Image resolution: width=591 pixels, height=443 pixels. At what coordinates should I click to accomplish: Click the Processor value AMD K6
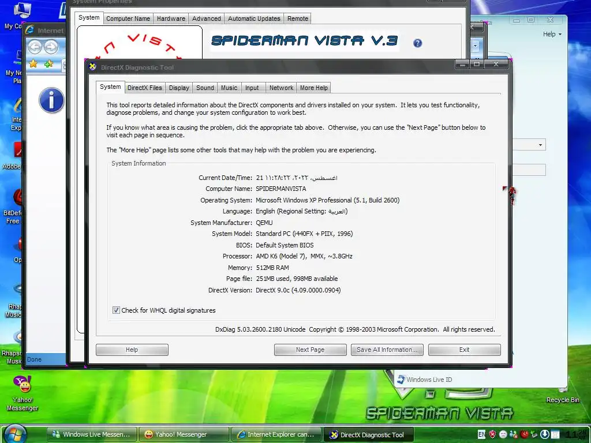pos(304,256)
